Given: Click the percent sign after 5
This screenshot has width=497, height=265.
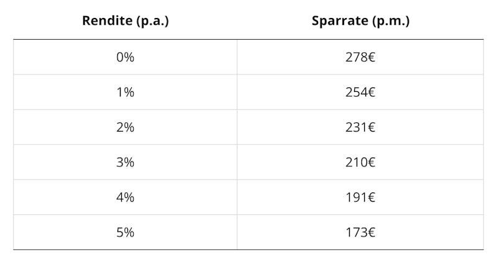Looking at the screenshot, I should pos(129,233).
